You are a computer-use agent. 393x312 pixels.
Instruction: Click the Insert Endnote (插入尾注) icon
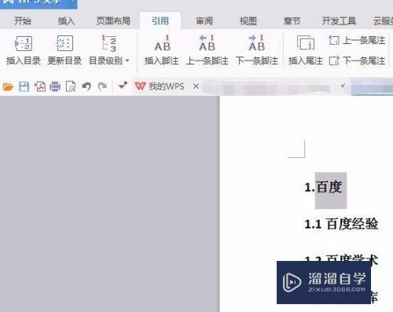[306, 43]
